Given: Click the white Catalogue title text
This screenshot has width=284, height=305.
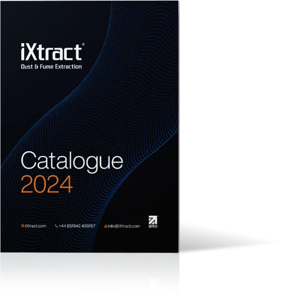Looking at the screenshot, I should pyautogui.click(x=72, y=161).
